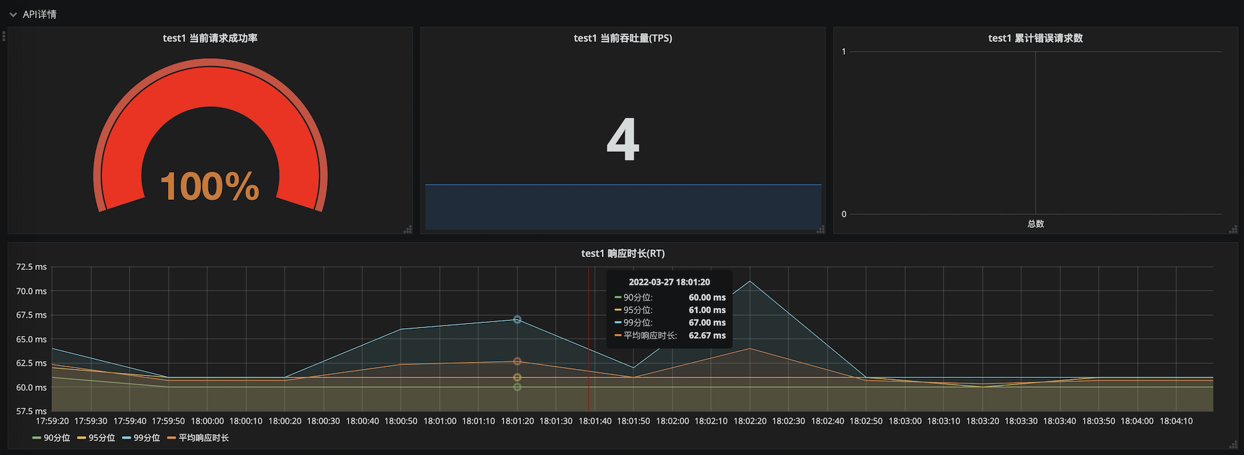Click the 平均响应时长 data point at 18:01:20
1244x455 pixels.
pos(517,361)
